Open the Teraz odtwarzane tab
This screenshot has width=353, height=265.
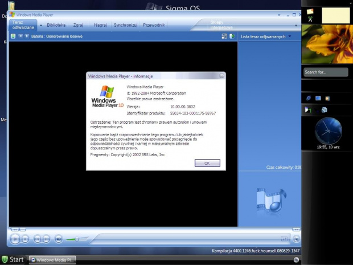(x=23, y=25)
